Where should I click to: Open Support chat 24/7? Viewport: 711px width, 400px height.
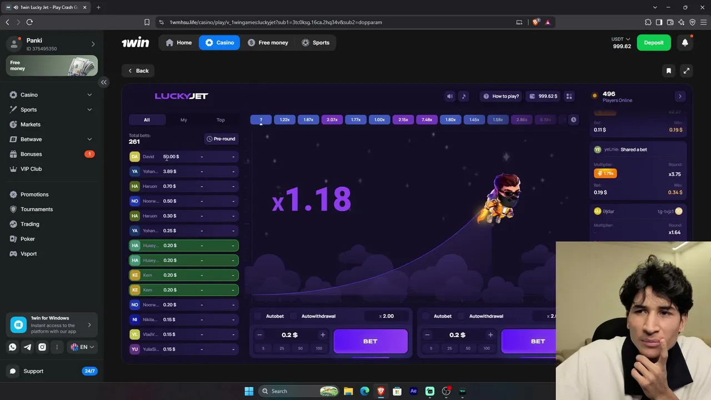click(x=52, y=371)
